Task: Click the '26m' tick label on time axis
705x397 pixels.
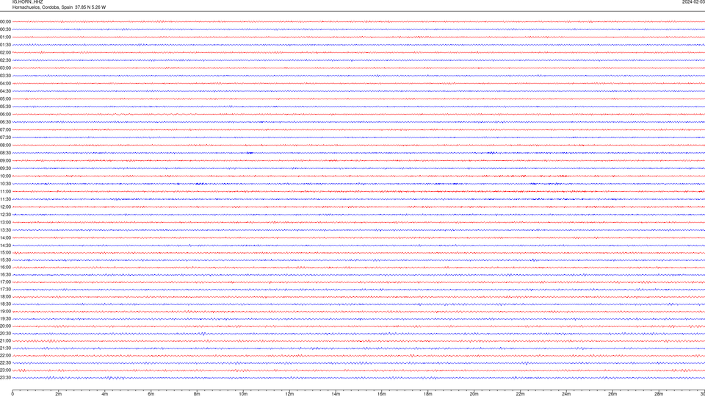Action: 612,394
